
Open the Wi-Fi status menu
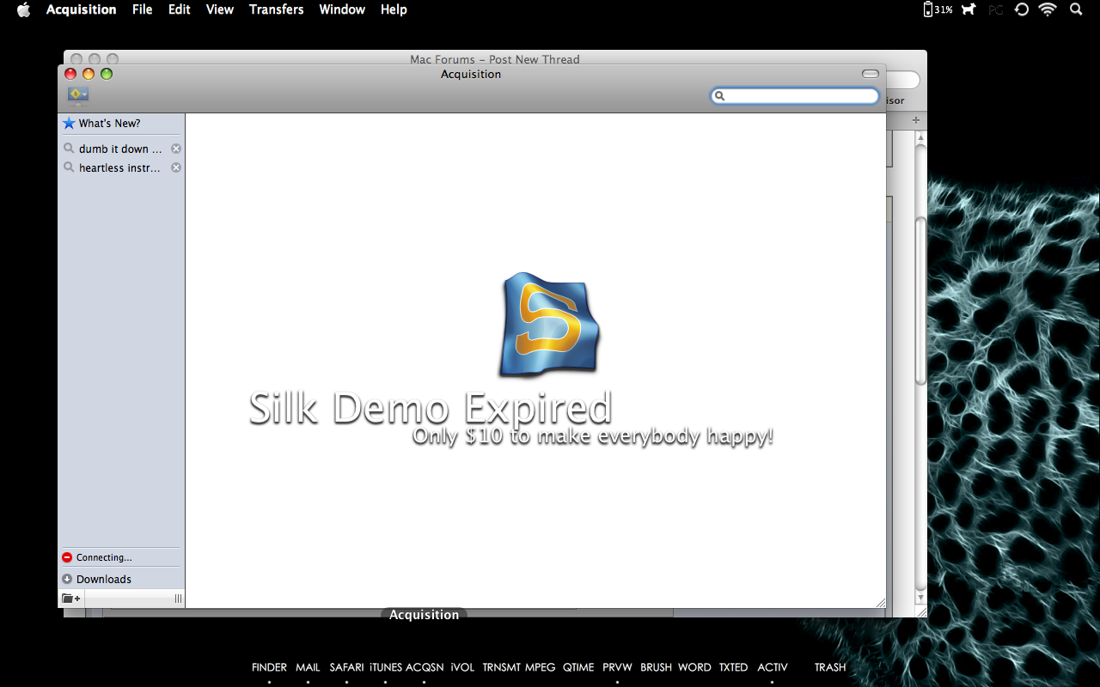coord(1048,9)
